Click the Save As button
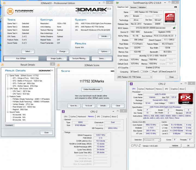 click(x=74, y=106)
